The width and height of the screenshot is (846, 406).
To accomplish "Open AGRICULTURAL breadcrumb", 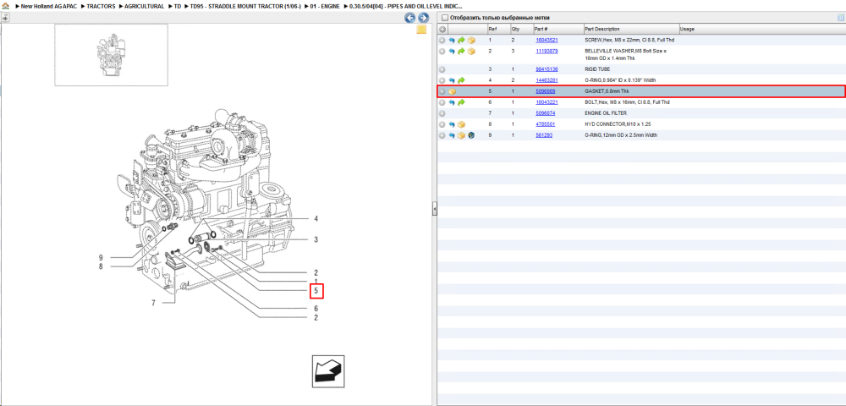I will click(x=144, y=6).
